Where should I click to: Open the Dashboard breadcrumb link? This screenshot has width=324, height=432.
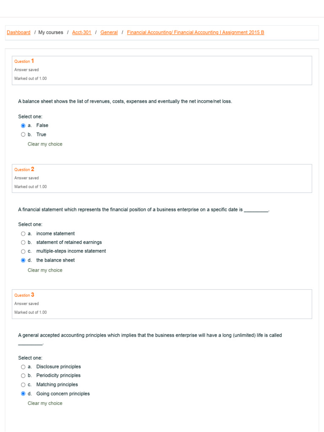19,32
